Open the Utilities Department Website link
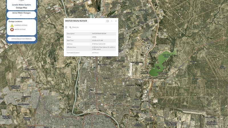Screen dimensions: 228x128 [21, 39]
